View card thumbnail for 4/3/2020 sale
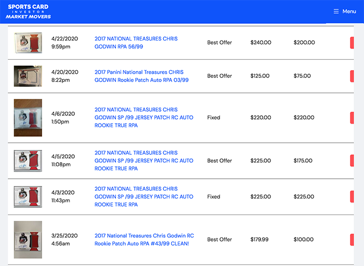 coord(28,197)
